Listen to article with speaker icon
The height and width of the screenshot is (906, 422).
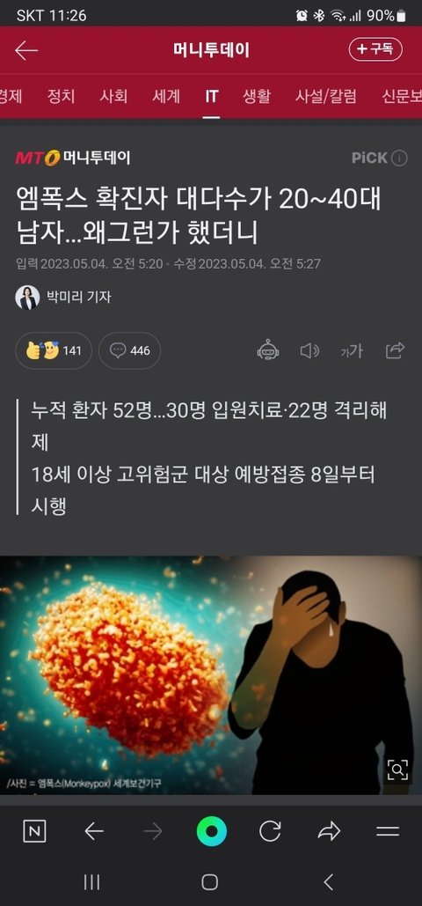(x=309, y=350)
